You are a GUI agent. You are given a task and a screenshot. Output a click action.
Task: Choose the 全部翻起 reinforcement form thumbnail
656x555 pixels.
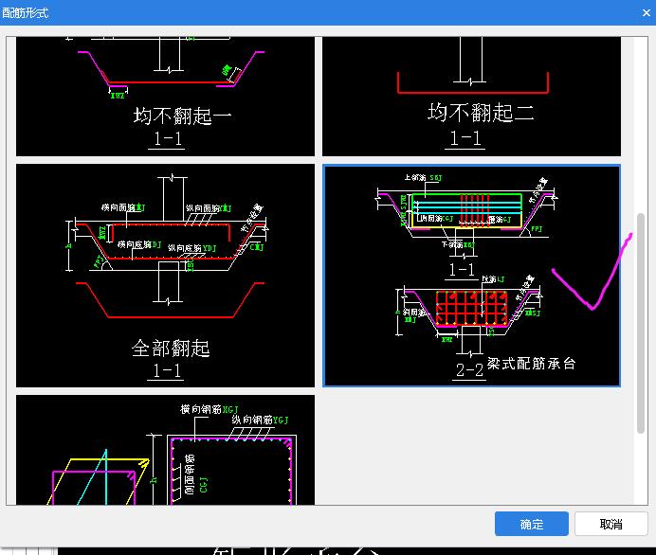pos(165,276)
